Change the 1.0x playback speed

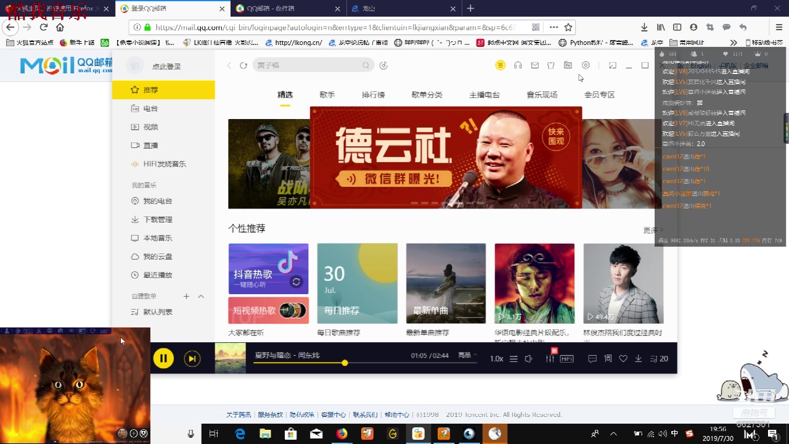[x=497, y=358]
